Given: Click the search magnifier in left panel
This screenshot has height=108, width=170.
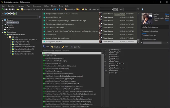Looking at the screenshot, I should click(40, 17).
